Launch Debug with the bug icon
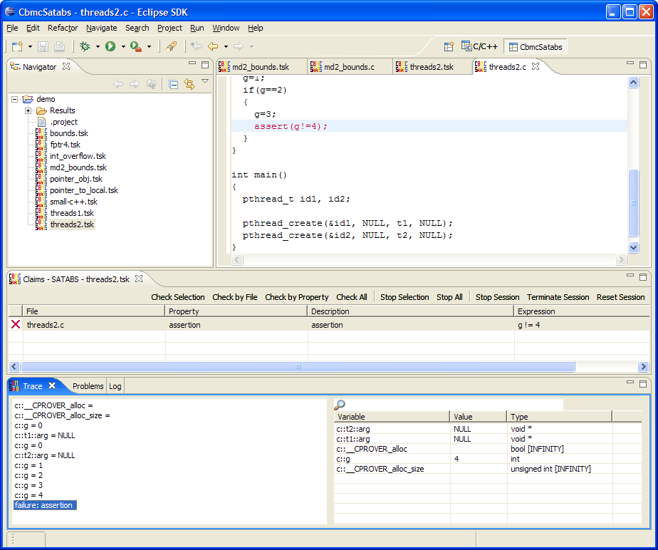The image size is (658, 550). pos(85,46)
